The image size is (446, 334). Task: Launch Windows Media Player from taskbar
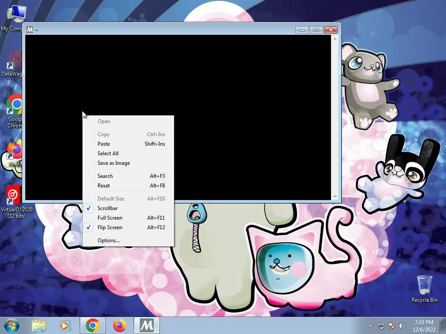[64, 325]
